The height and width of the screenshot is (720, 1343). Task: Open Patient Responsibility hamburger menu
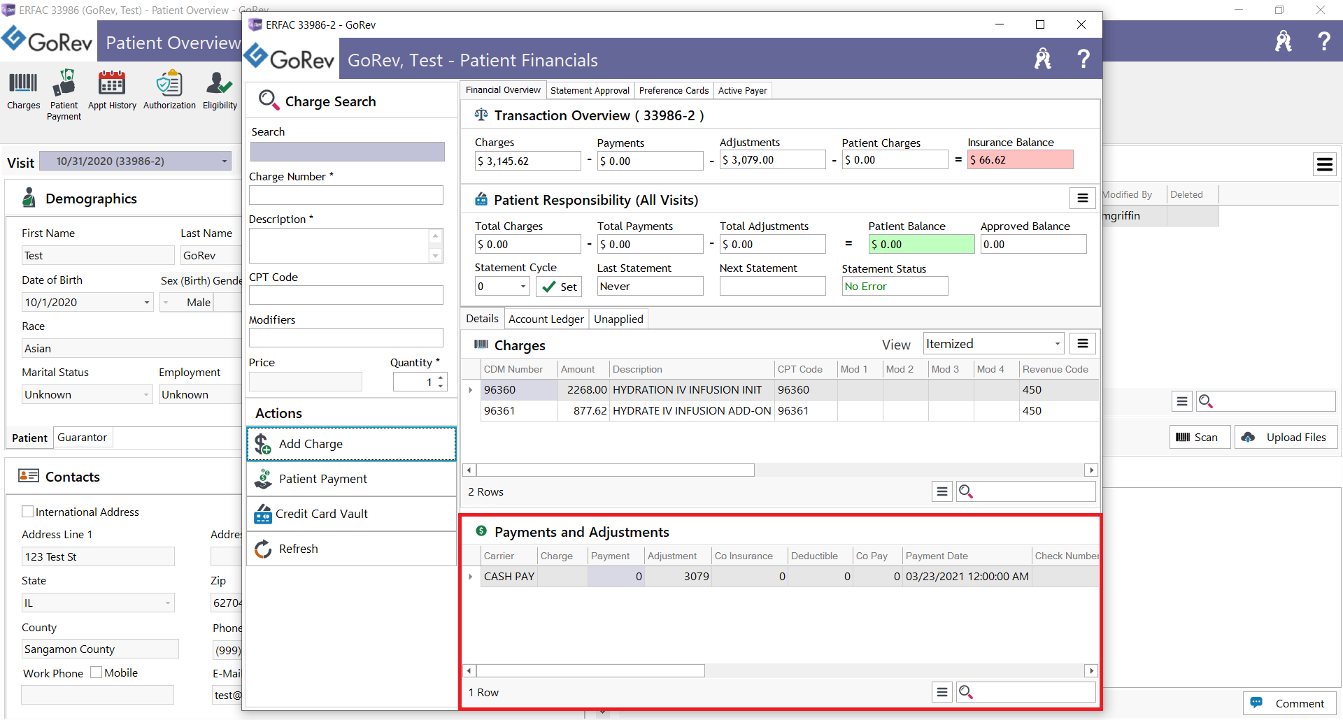point(1082,199)
